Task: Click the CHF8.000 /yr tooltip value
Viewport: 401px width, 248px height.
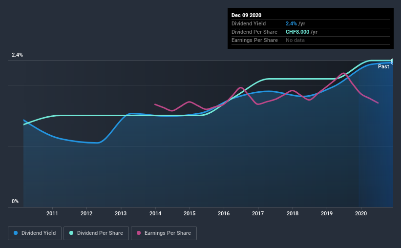Action: click(301, 32)
